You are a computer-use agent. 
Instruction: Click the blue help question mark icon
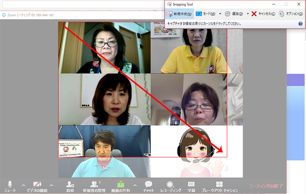[300, 23]
